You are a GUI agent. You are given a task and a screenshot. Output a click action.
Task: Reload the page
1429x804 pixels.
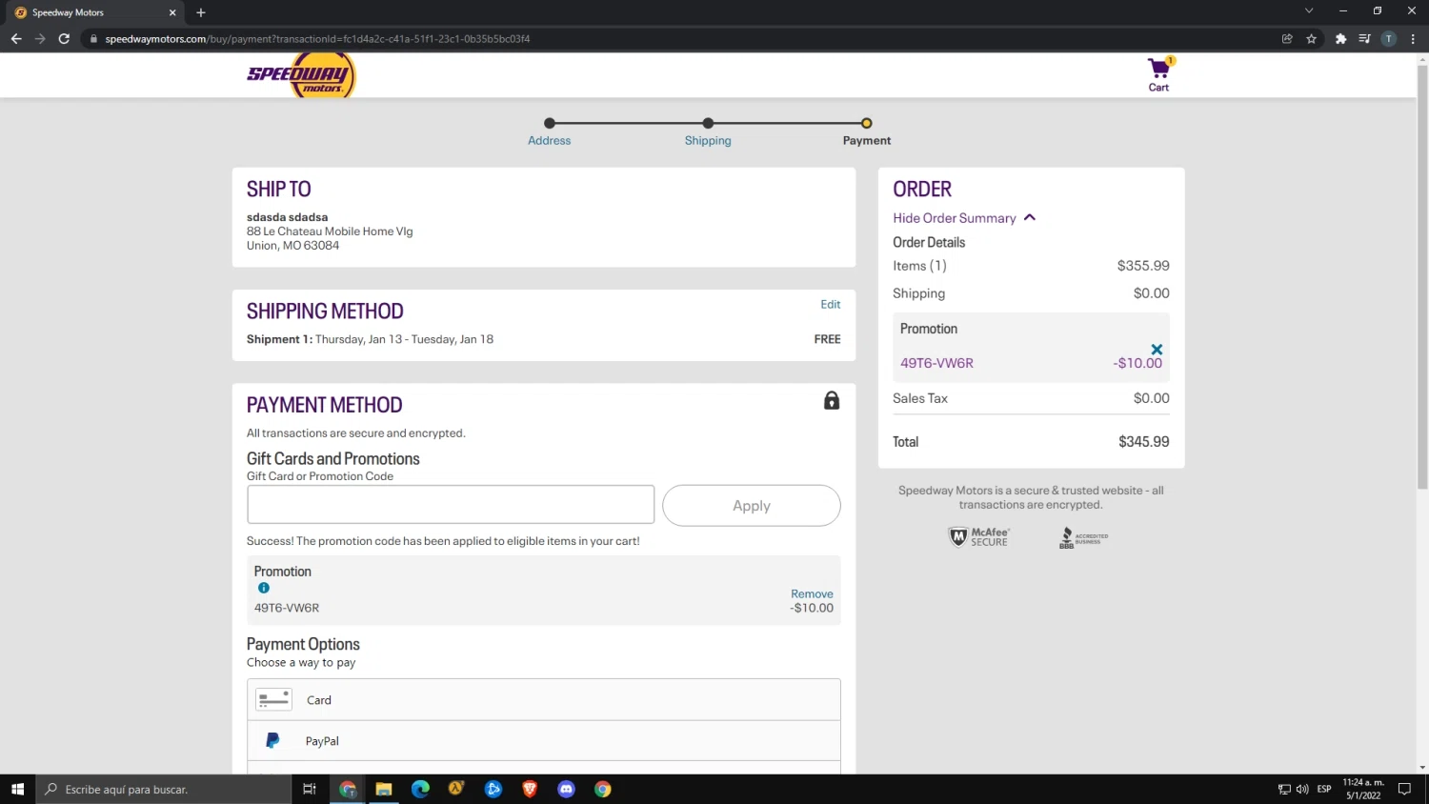pos(64,39)
